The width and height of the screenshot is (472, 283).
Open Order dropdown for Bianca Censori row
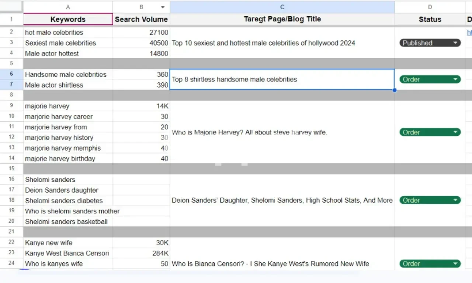(x=456, y=264)
